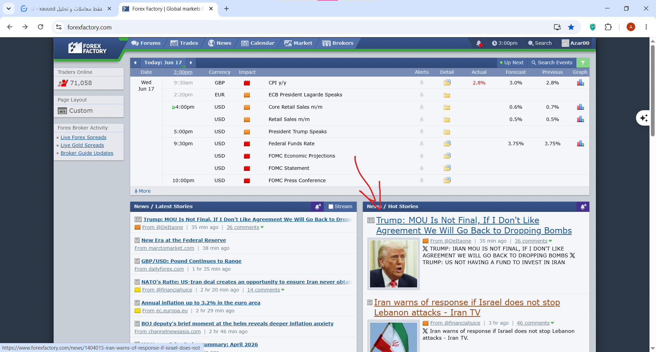This screenshot has height=352, width=656.
Task: Open the 3:00pm clock time settings
Action: [505, 43]
